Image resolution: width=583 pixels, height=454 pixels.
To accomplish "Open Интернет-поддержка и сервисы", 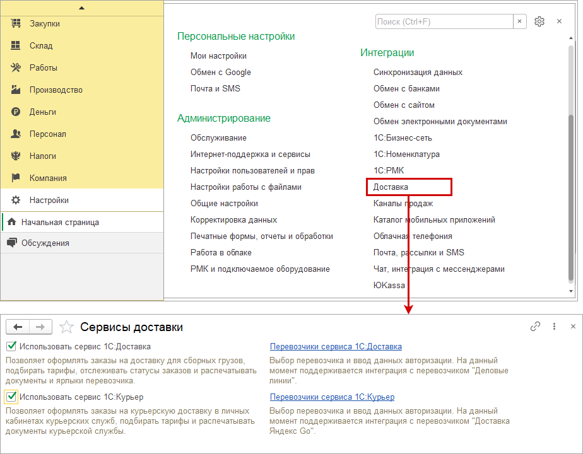I will click(x=250, y=154).
